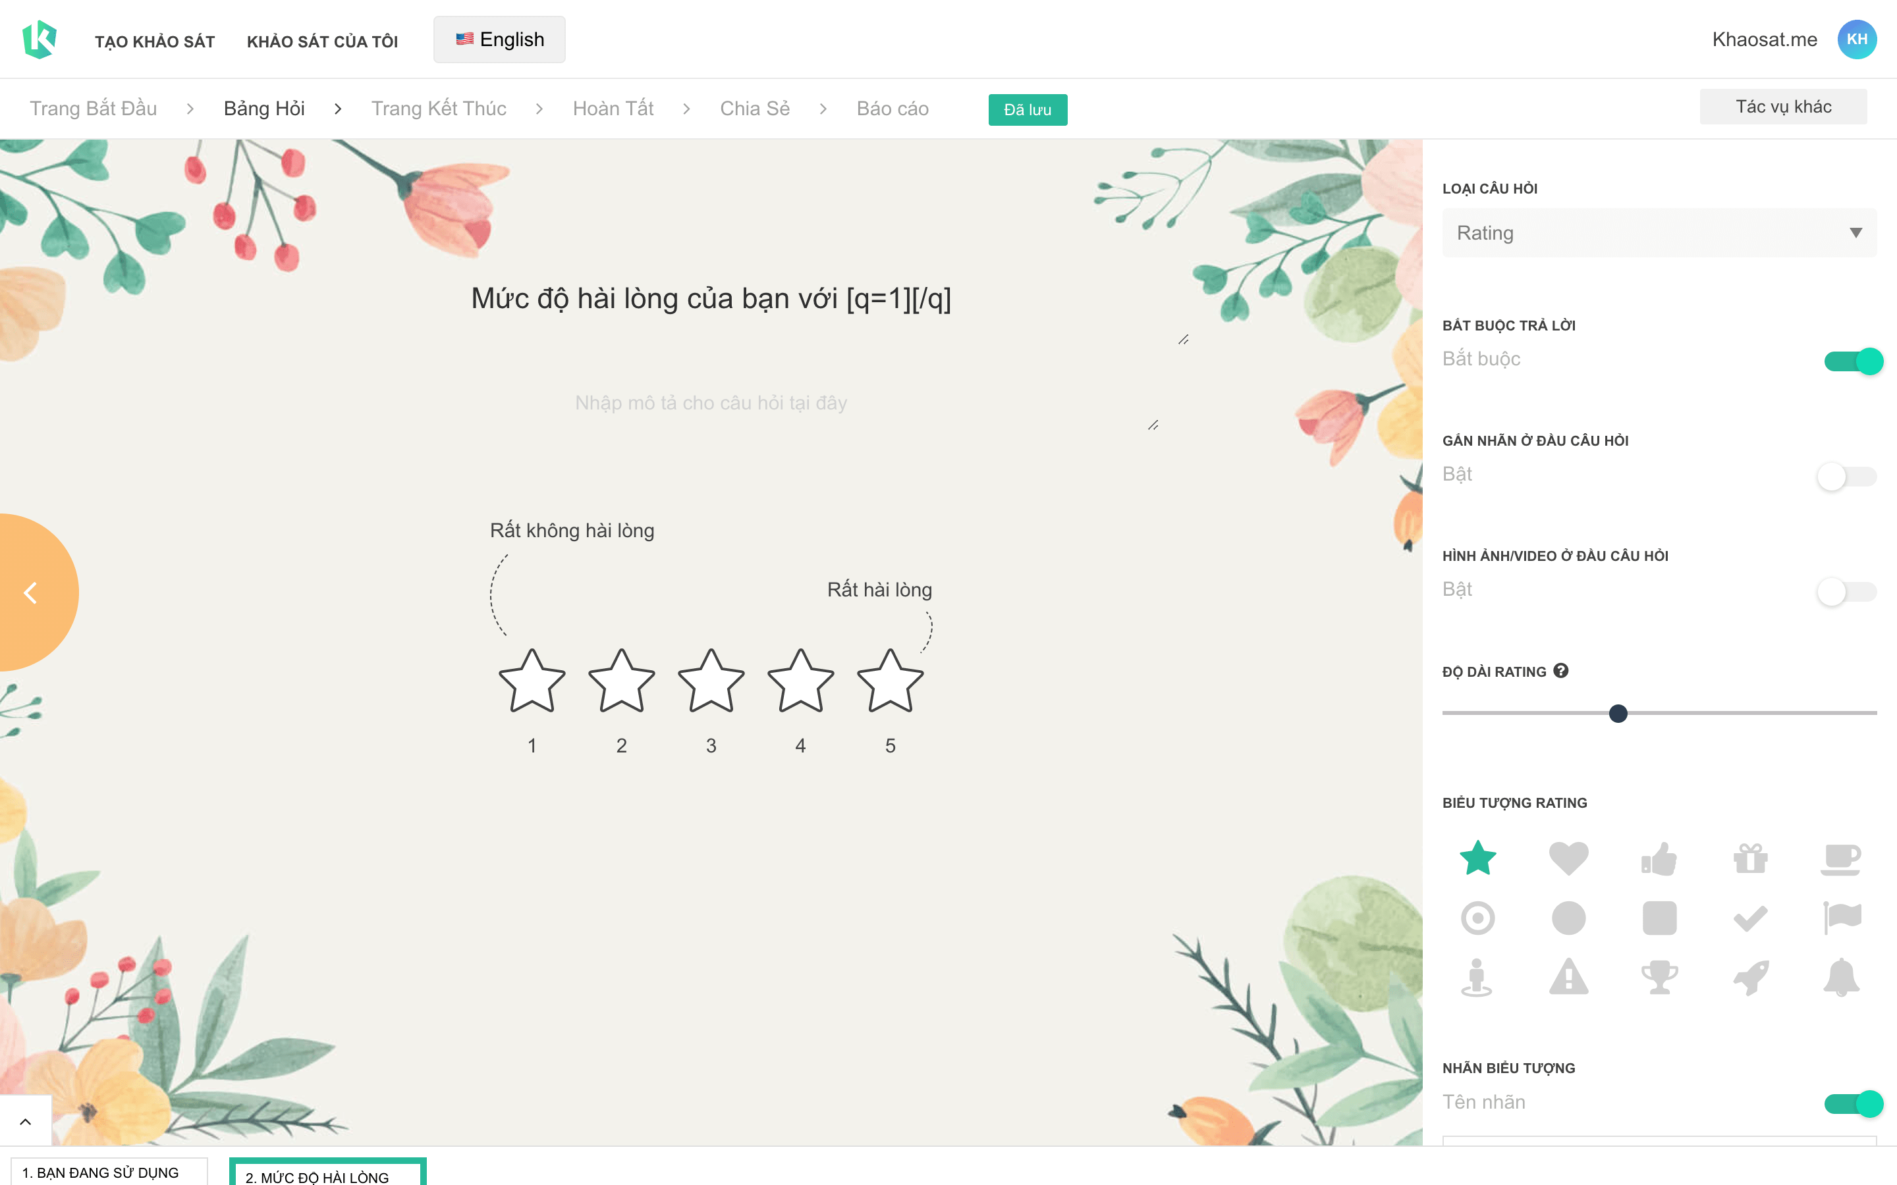Click the Khaosat.me account name
1897x1185 pixels.
1765,39
